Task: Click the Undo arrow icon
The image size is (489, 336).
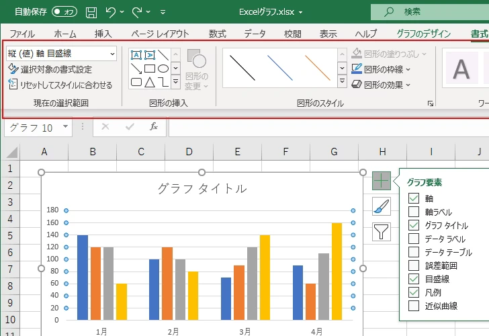Action: [110, 12]
